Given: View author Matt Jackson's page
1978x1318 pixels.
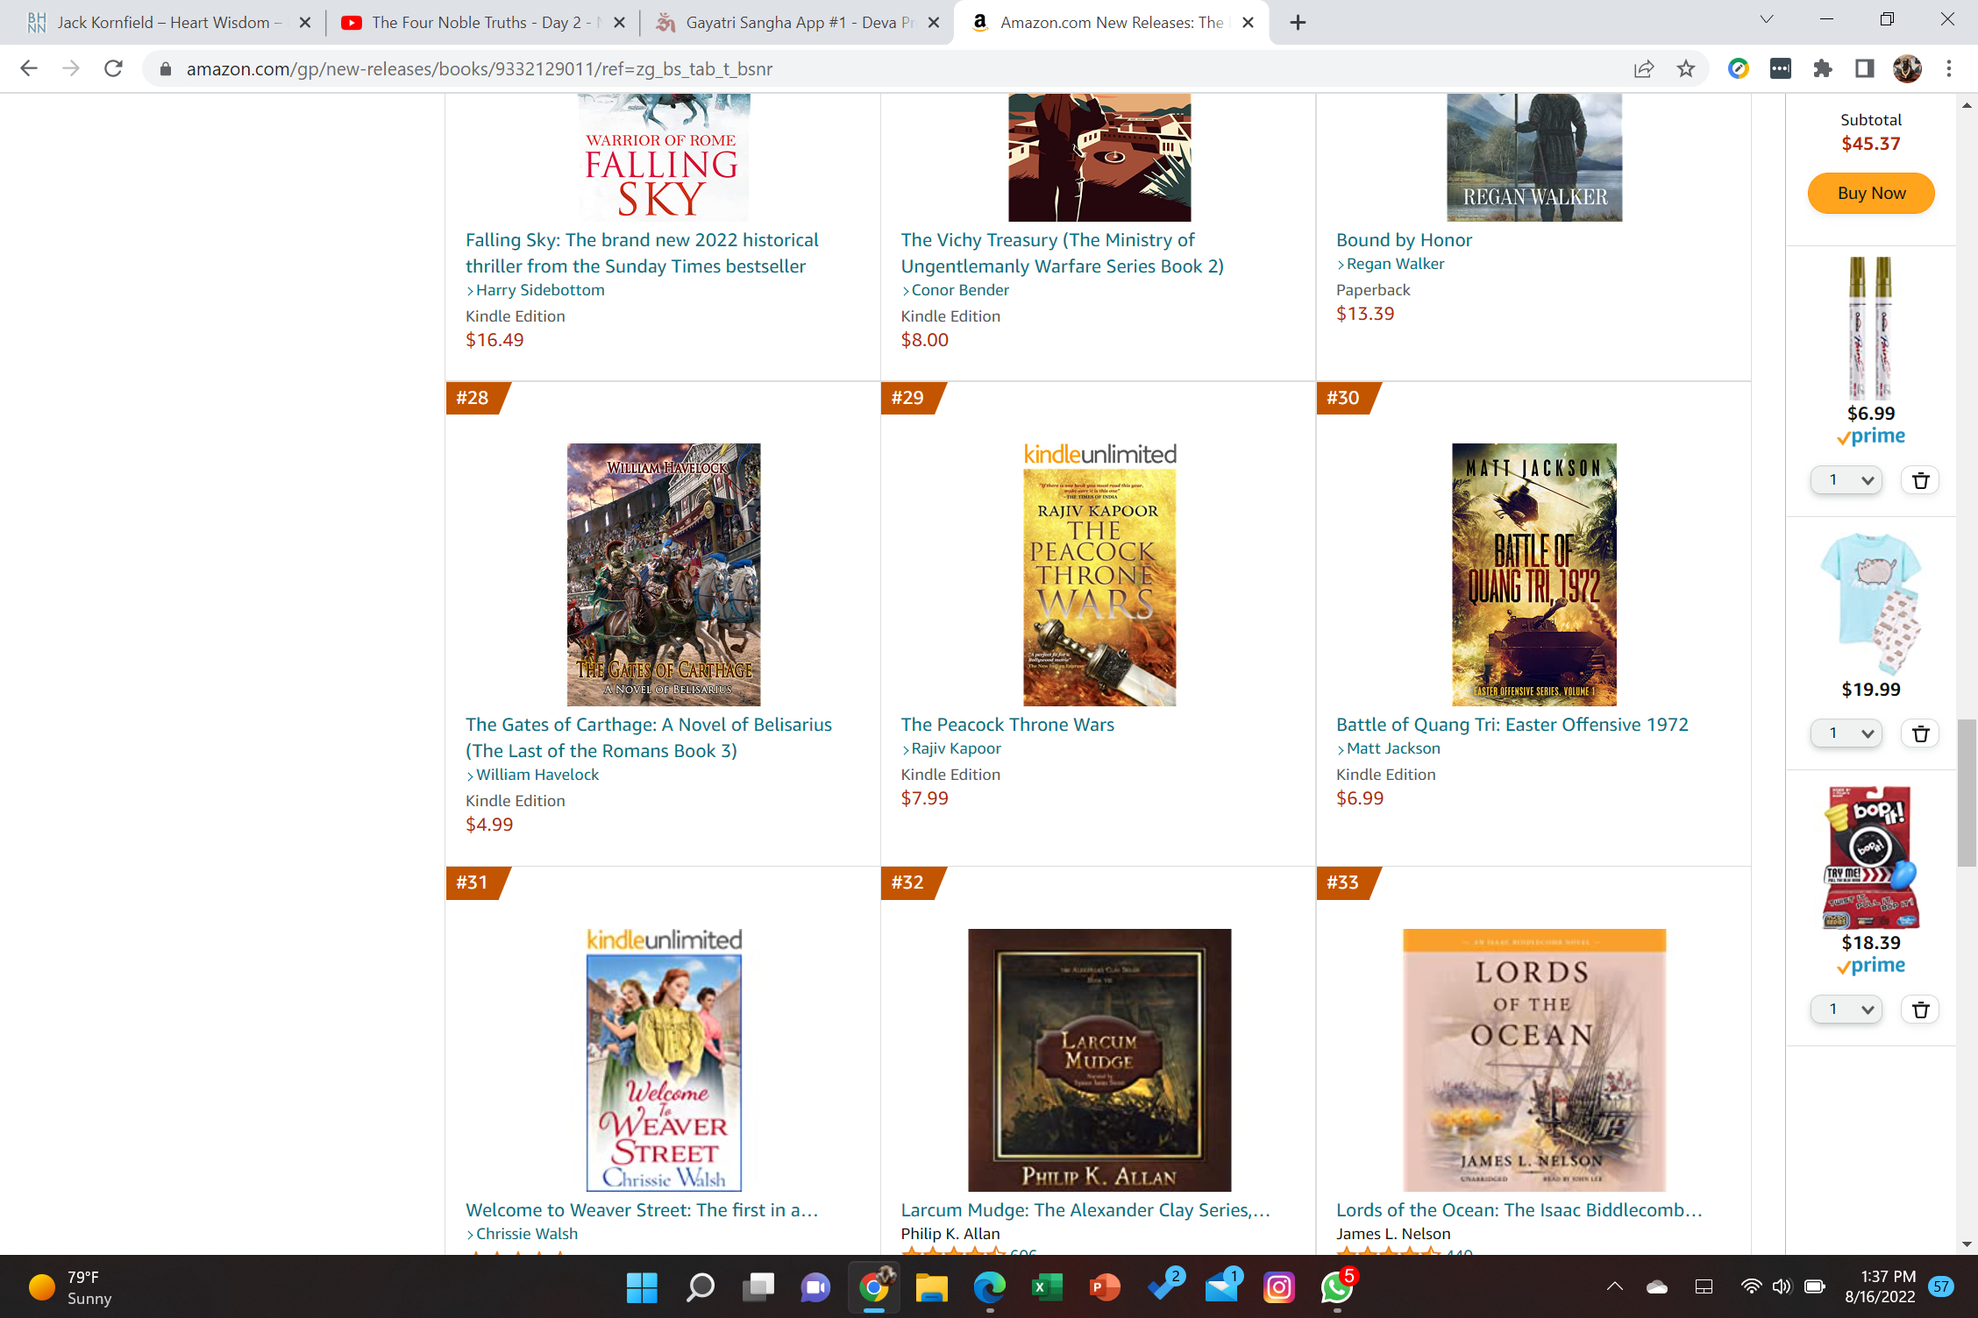Looking at the screenshot, I should click(x=1392, y=748).
